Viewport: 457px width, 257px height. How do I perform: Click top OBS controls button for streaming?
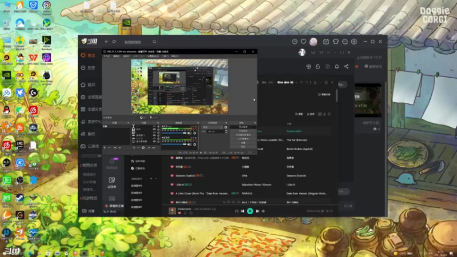click(243, 127)
